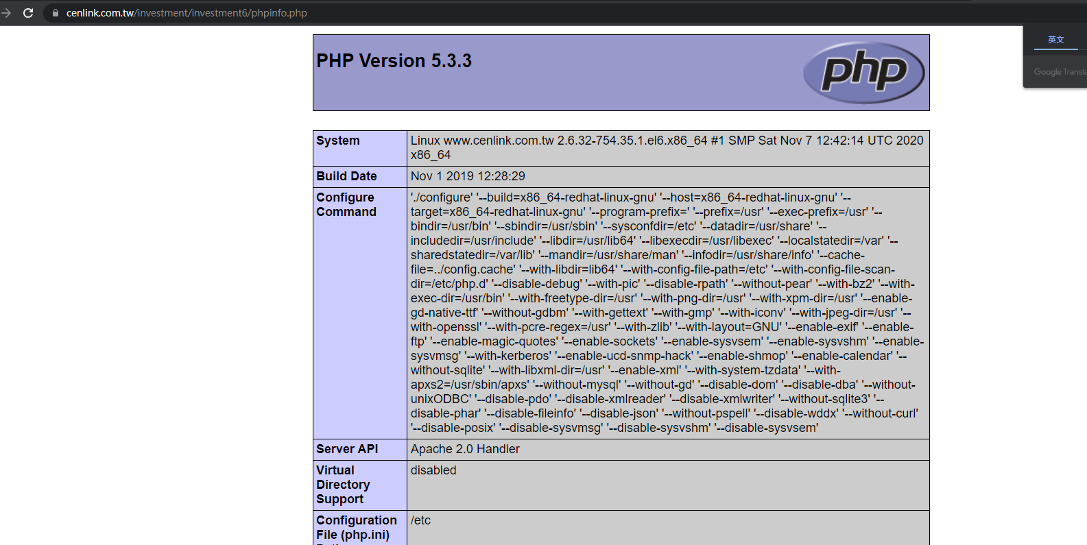
Task: Click the System row label
Action: coord(337,141)
